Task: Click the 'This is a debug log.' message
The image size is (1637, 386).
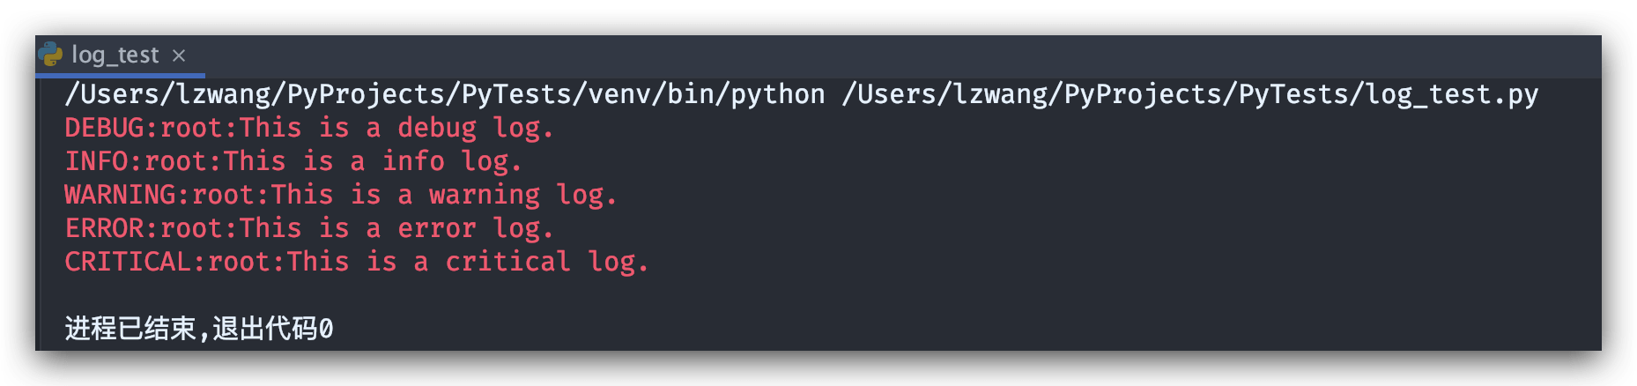Action: click(x=396, y=128)
